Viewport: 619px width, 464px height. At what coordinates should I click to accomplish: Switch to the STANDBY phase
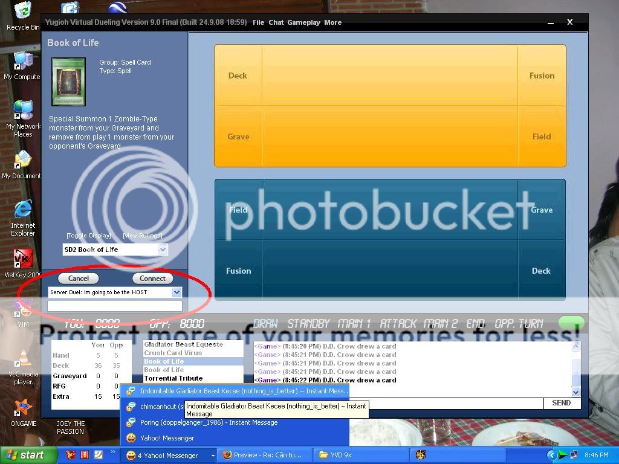(x=308, y=324)
